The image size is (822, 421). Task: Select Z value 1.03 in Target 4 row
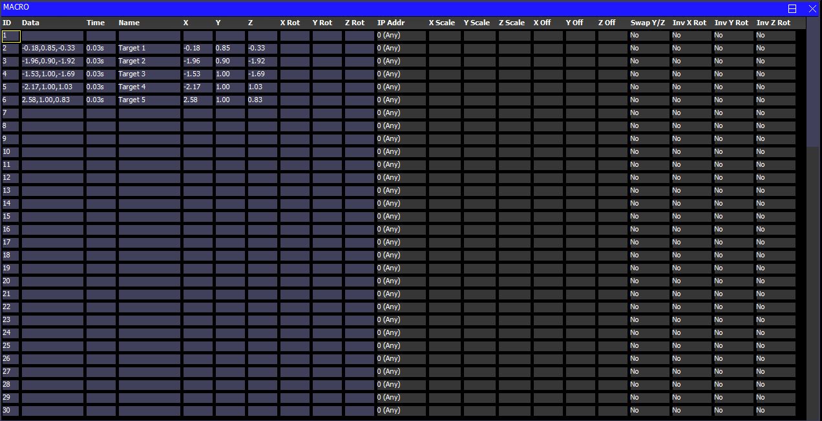point(262,87)
